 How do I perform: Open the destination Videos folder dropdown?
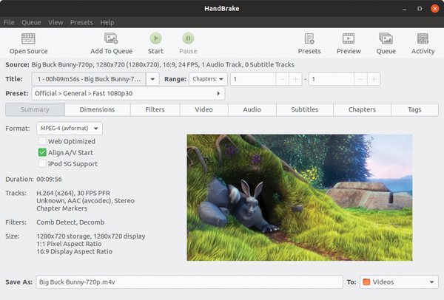coord(399,282)
